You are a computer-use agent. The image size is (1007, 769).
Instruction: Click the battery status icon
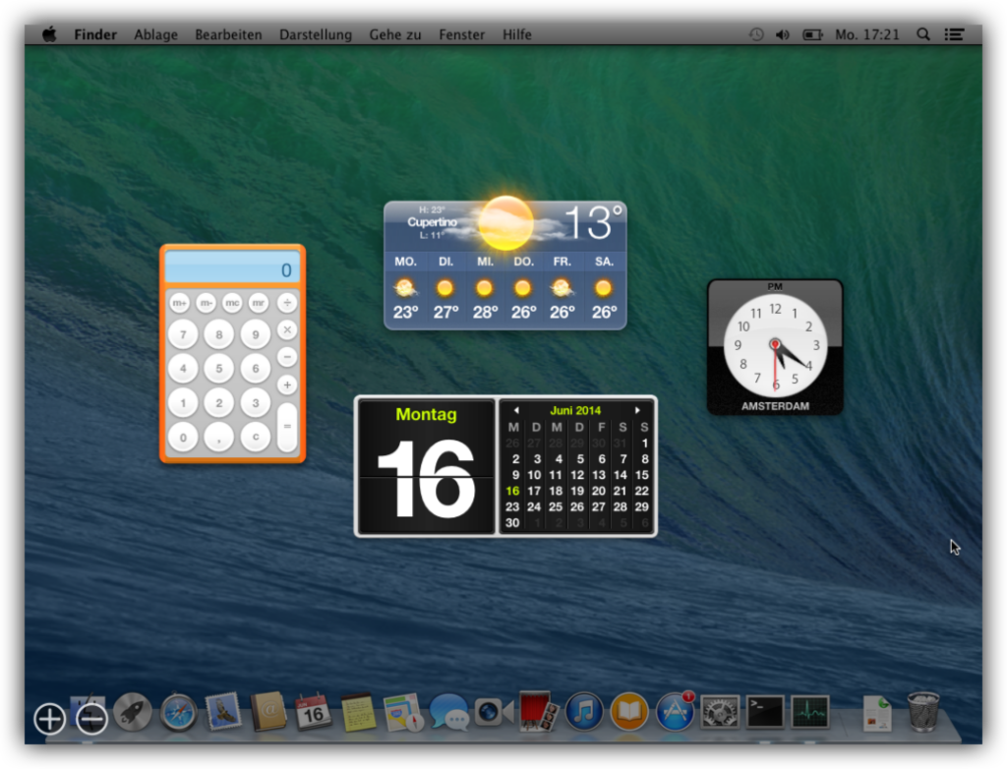(x=812, y=34)
